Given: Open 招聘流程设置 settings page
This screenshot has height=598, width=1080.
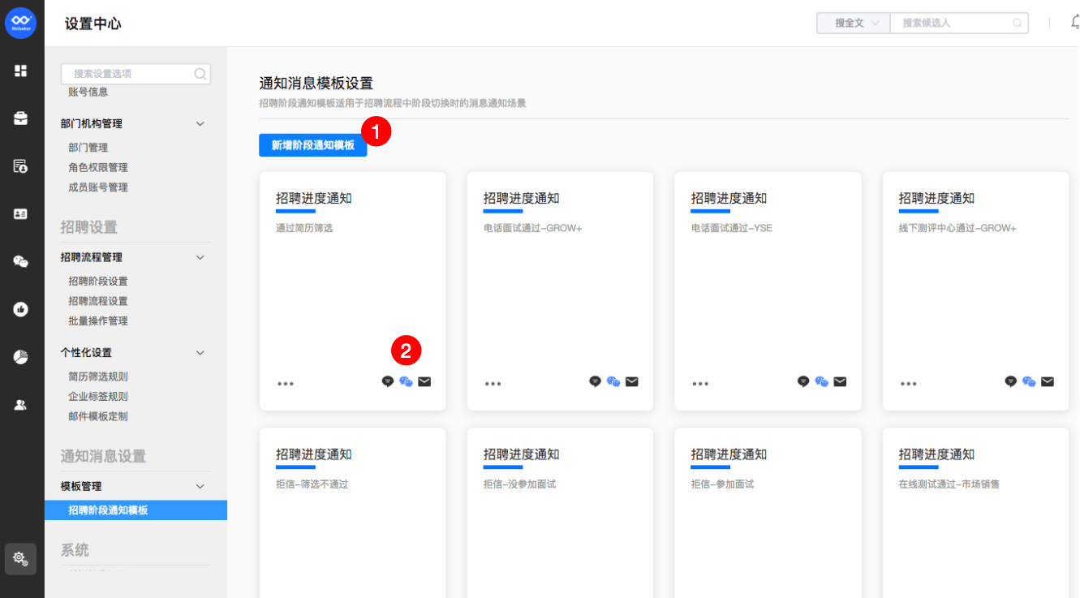Looking at the screenshot, I should [x=98, y=301].
